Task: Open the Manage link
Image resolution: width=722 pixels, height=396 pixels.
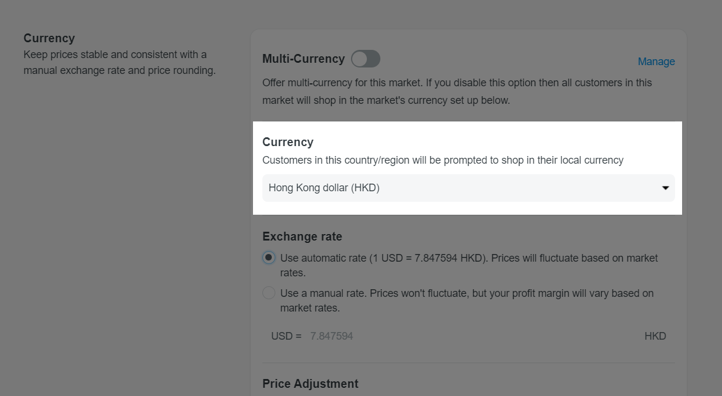Action: (x=656, y=62)
